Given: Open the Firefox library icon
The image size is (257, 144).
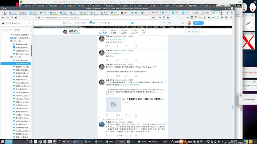Looking at the screenshot, I should pyautogui.click(x=188, y=18).
